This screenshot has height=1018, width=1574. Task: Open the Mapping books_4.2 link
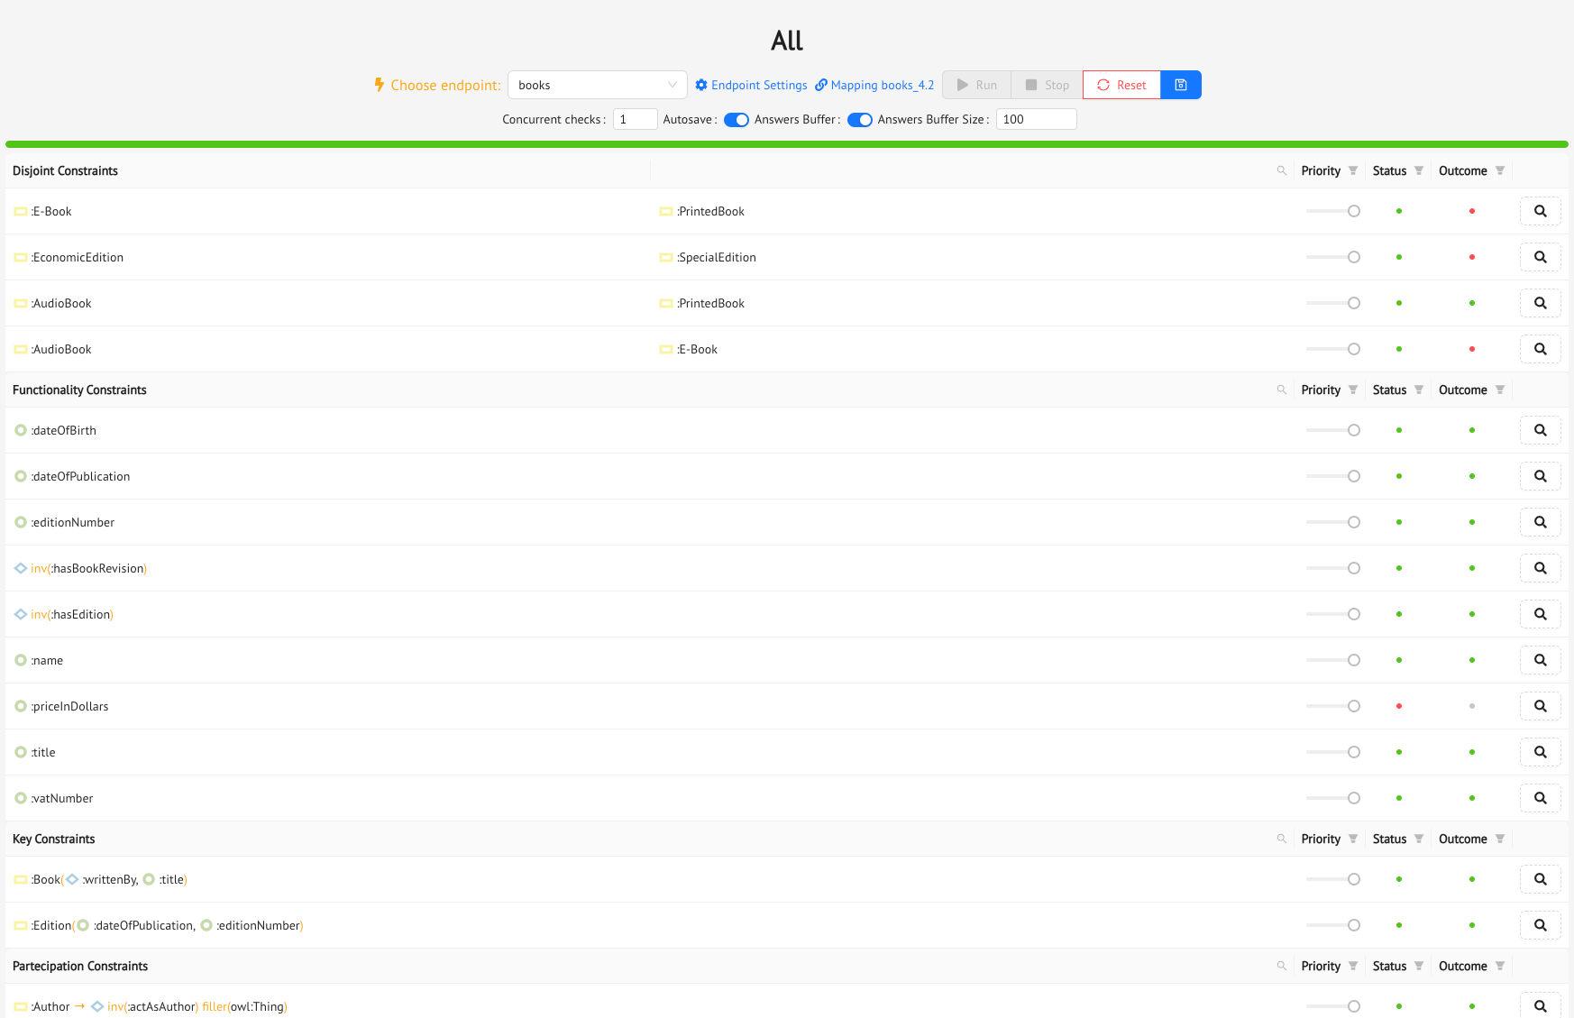click(x=874, y=85)
